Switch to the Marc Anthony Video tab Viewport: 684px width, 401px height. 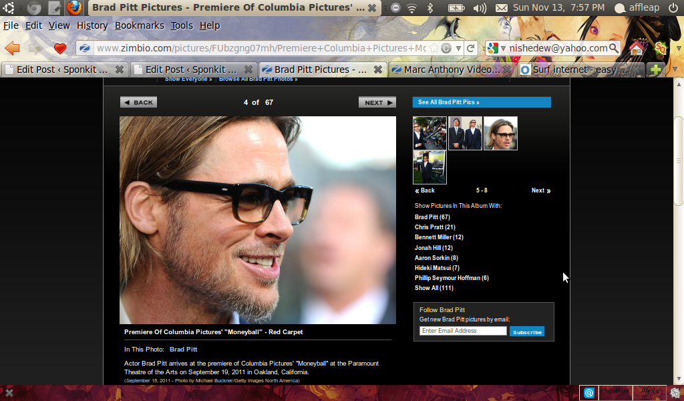click(x=451, y=70)
